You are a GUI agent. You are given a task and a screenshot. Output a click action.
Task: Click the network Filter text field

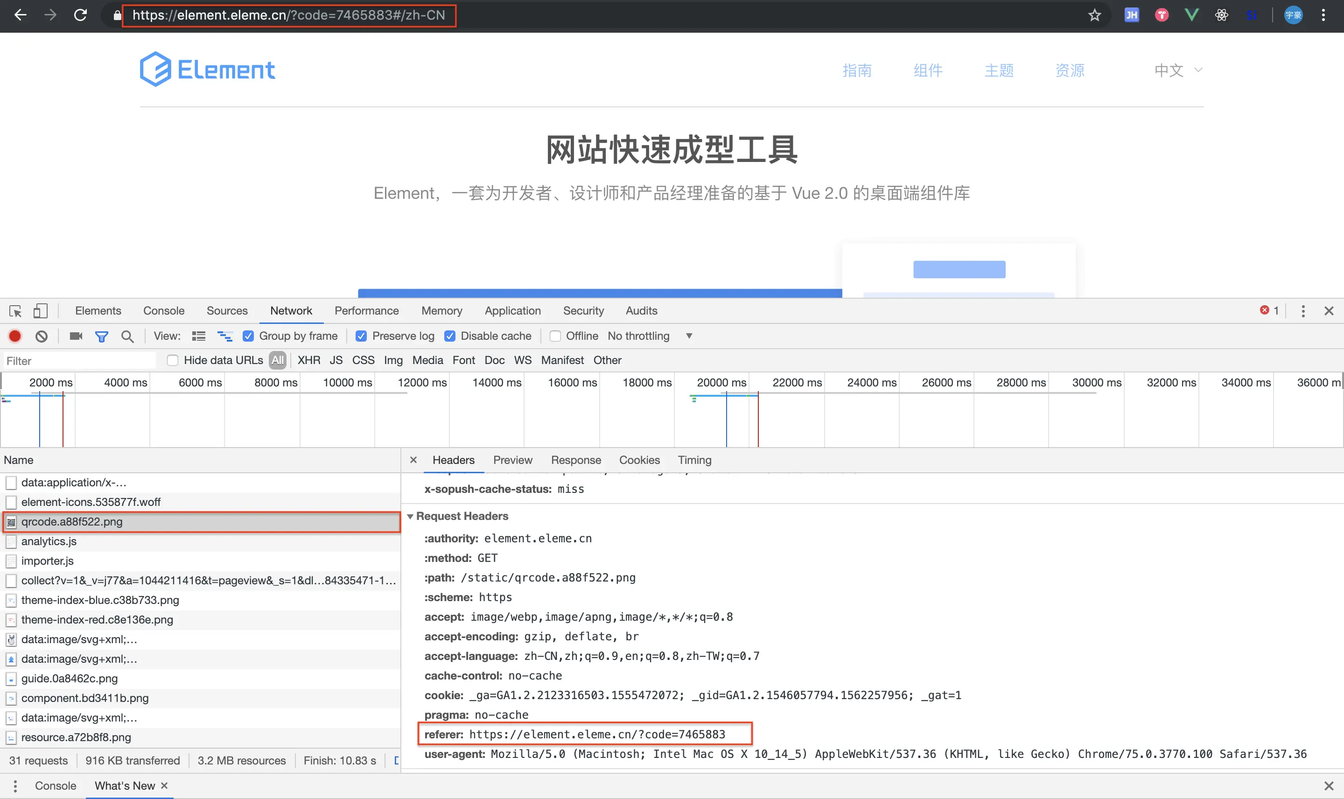[80, 360]
